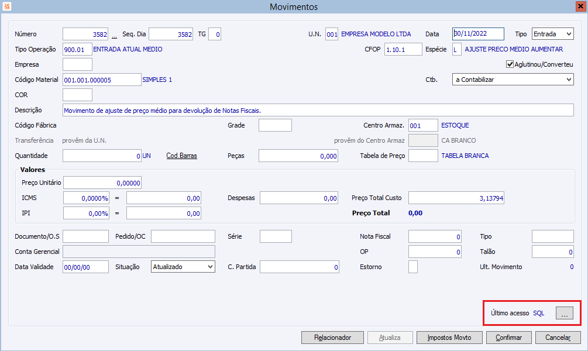Click the Série input field
The width and height of the screenshot is (588, 351).
[276, 236]
